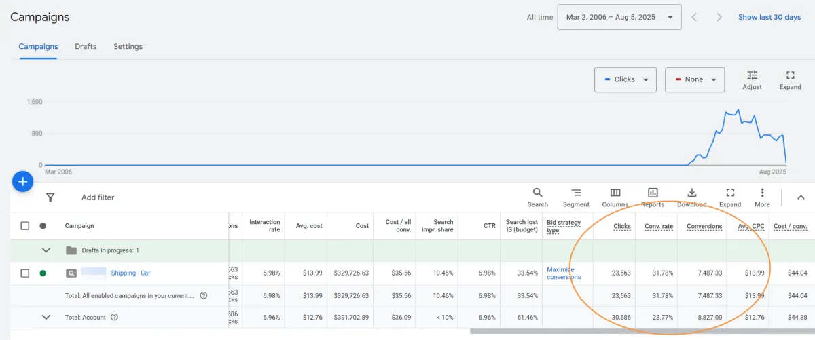Open the More options menu
This screenshot has width=815, height=340.
[762, 197]
